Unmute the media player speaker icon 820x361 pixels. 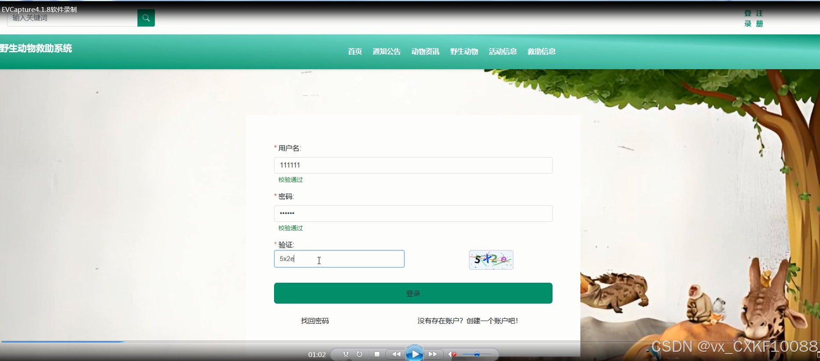click(452, 354)
